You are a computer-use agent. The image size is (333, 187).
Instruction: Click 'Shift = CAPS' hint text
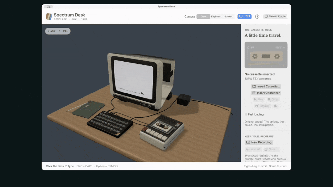[x=85, y=166]
